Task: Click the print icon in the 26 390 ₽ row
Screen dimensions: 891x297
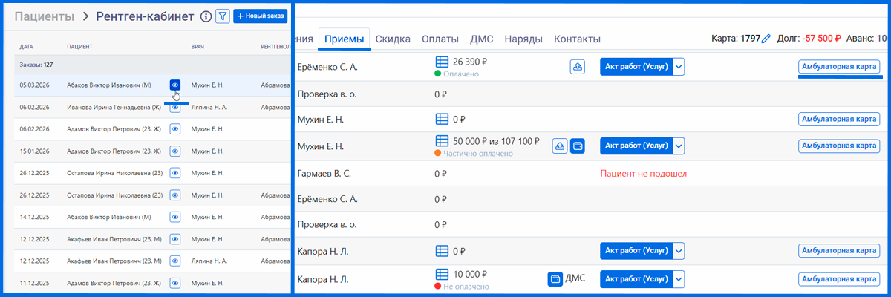Action: click(x=577, y=67)
